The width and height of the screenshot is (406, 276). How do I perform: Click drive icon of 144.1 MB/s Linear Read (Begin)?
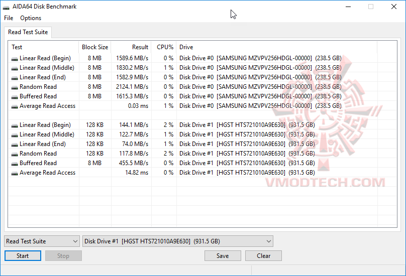(15, 125)
